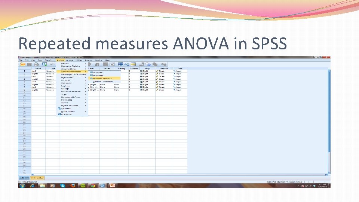Click the Input role cell for bright4
Screen dimensions: 359x202
pyautogui.click(x=180, y=85)
